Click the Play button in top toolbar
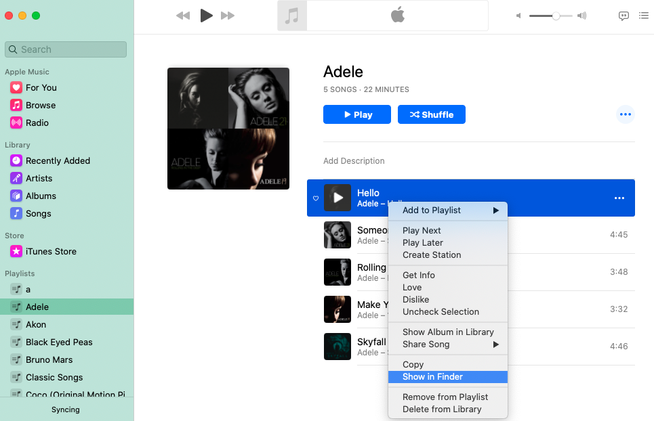Image resolution: width=654 pixels, height=421 pixels. coord(207,16)
